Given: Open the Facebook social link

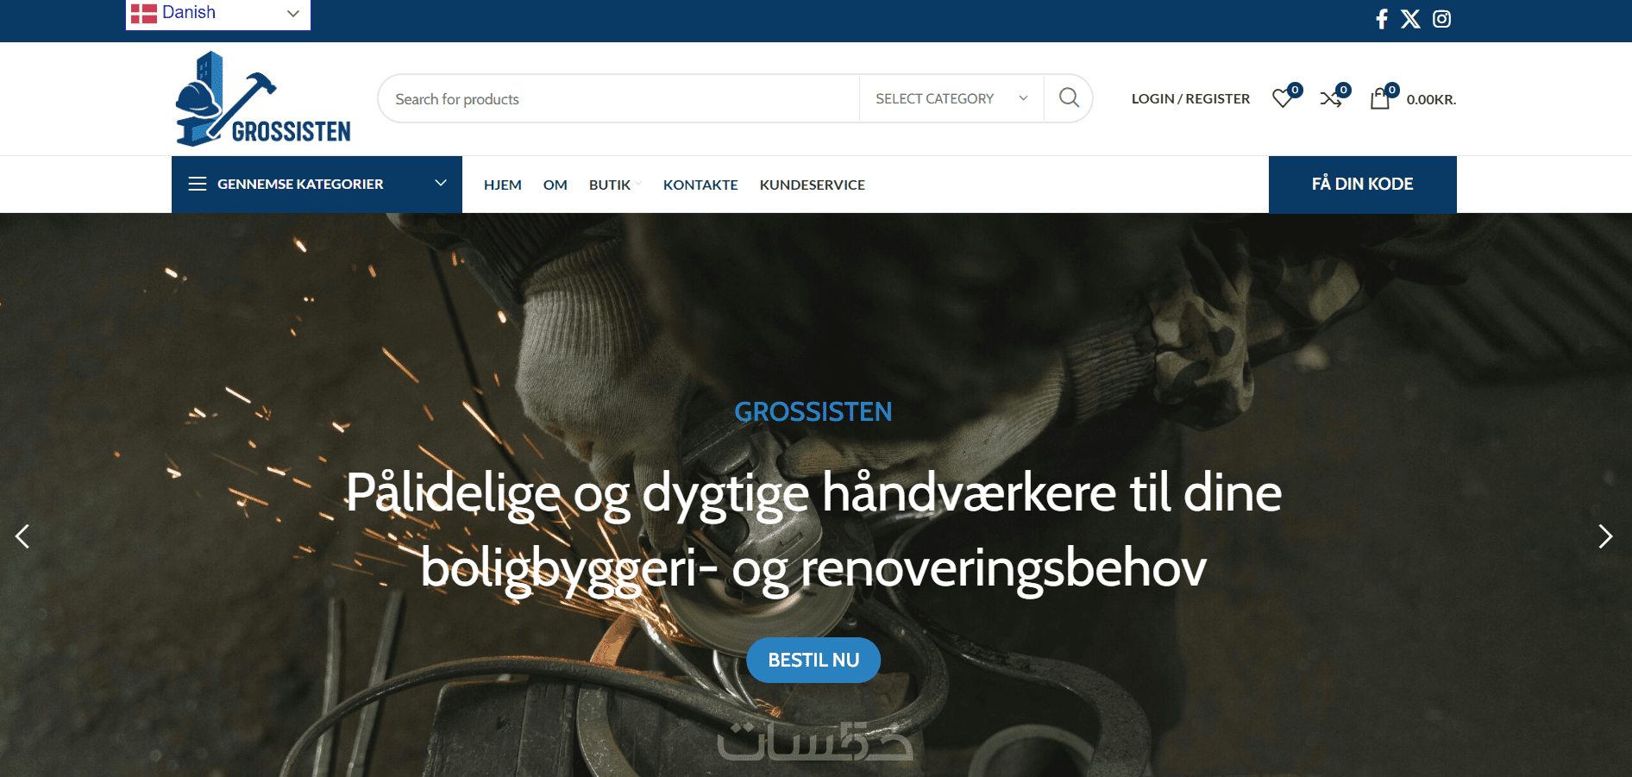Looking at the screenshot, I should click(x=1382, y=19).
